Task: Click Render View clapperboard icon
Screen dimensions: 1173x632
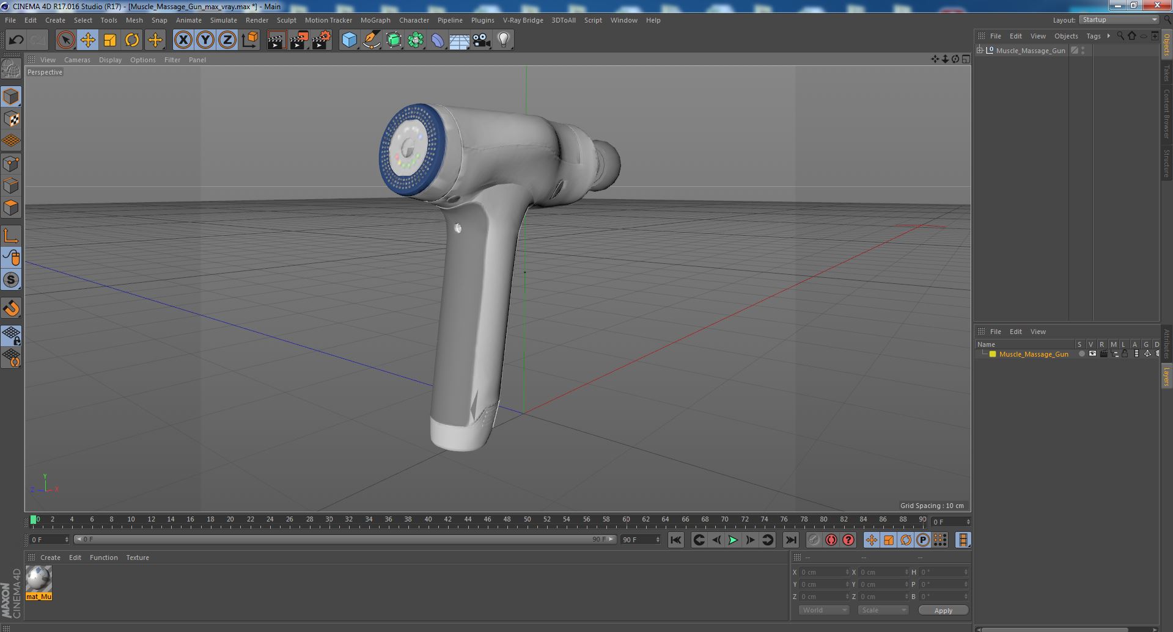Action: tap(276, 40)
